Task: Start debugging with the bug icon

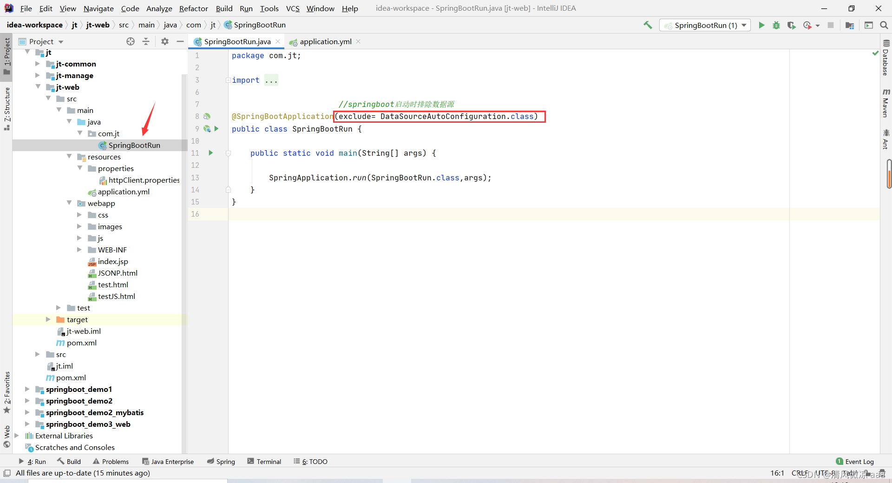Action: [x=776, y=25]
